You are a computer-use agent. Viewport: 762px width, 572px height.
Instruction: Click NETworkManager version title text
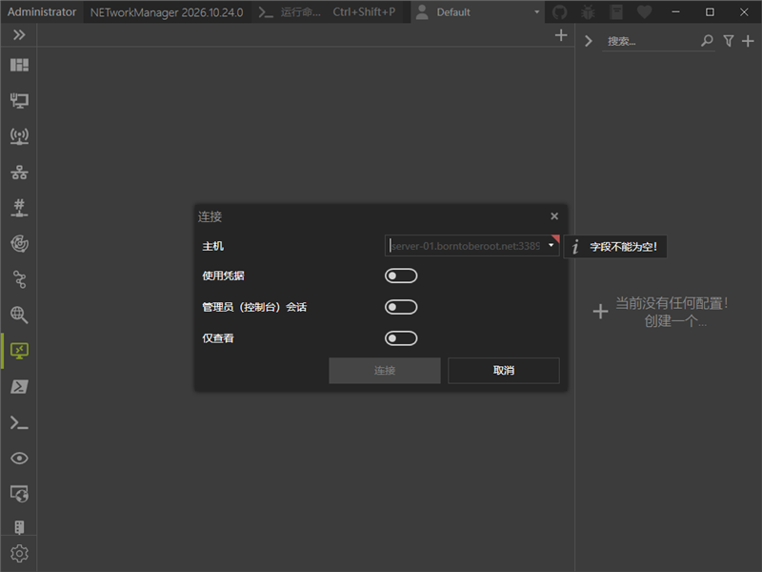pyautogui.click(x=167, y=12)
